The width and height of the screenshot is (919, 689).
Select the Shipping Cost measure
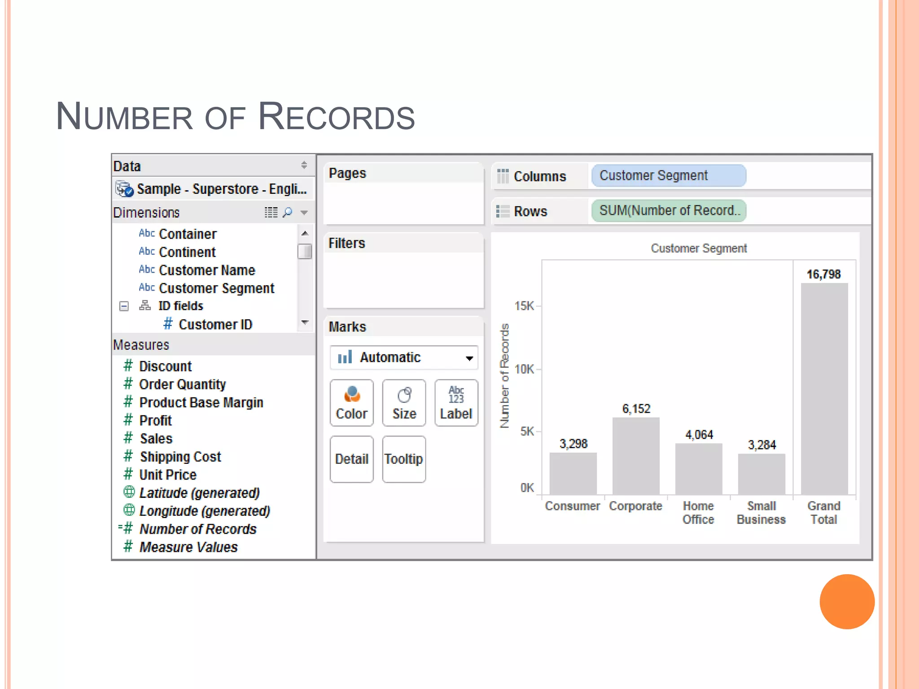pyautogui.click(x=180, y=457)
